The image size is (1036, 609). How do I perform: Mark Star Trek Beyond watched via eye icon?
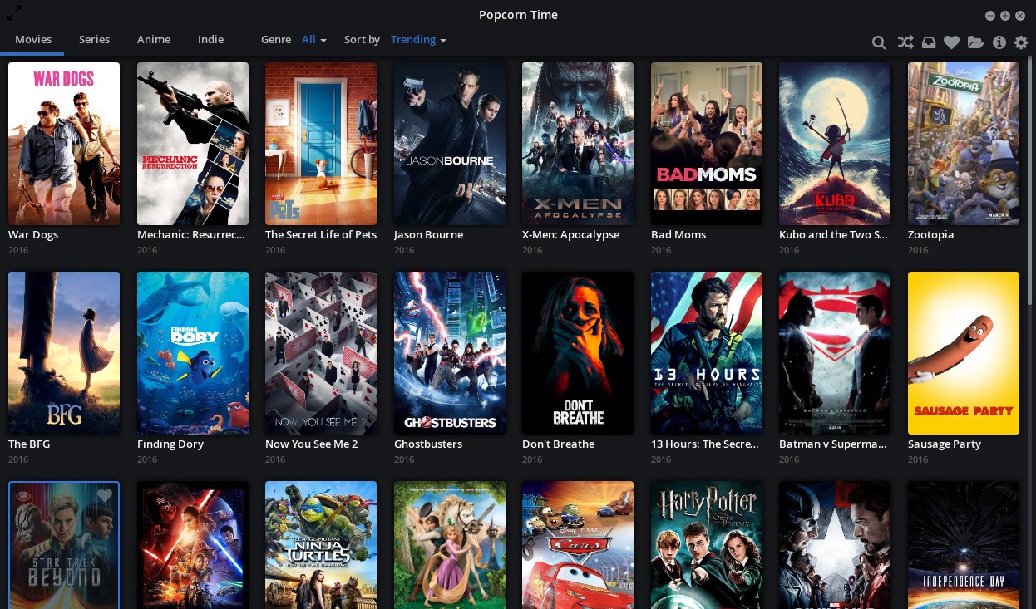pyautogui.click(x=23, y=495)
